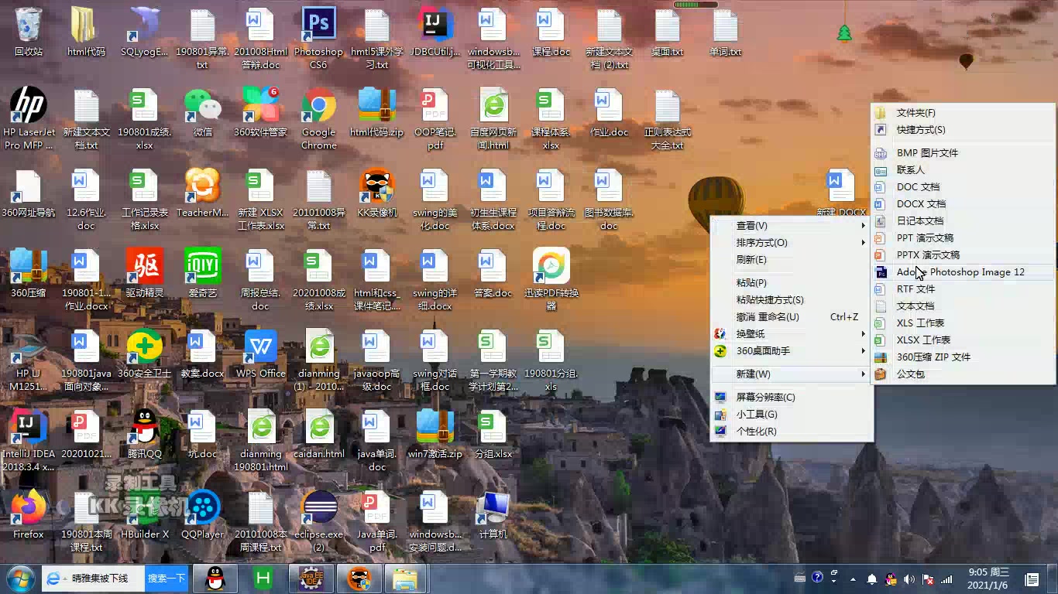Screen dimensions: 1058x594
Task: Create a new XLSX 工作表
Action: [x=964, y=340]
